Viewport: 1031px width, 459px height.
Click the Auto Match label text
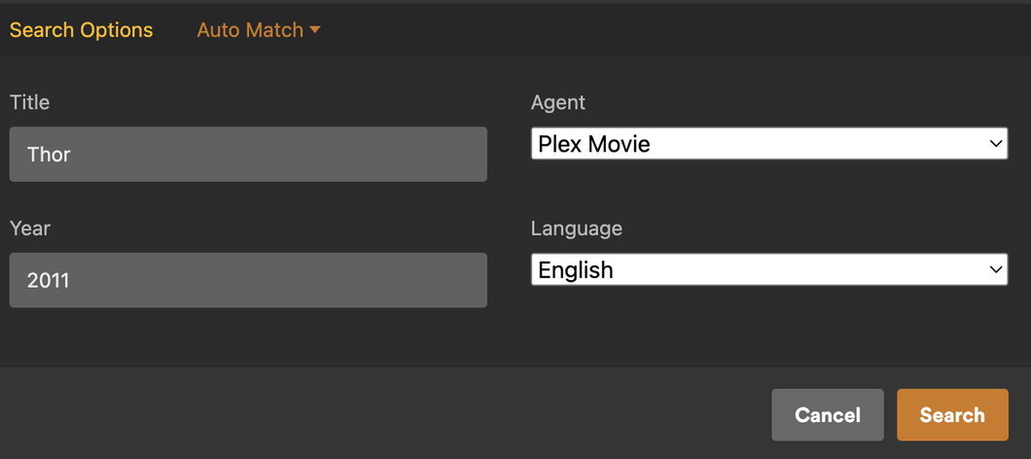point(250,30)
